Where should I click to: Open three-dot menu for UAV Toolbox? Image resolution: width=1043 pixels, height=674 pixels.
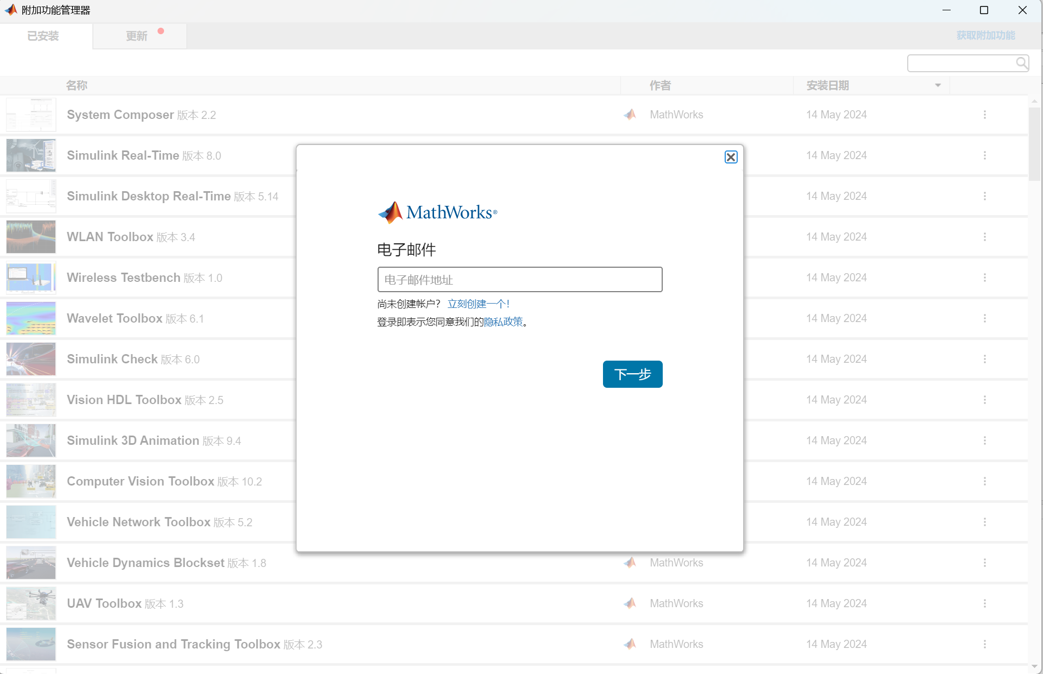pos(984,603)
